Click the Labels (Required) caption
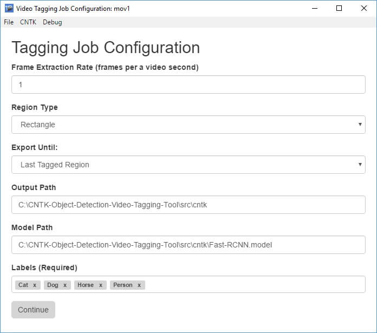The image size is (377, 333). click(x=44, y=267)
